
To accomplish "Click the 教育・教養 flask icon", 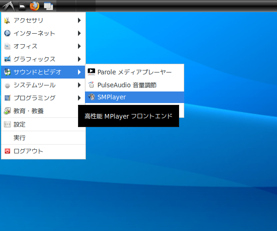I will (x=7, y=111).
